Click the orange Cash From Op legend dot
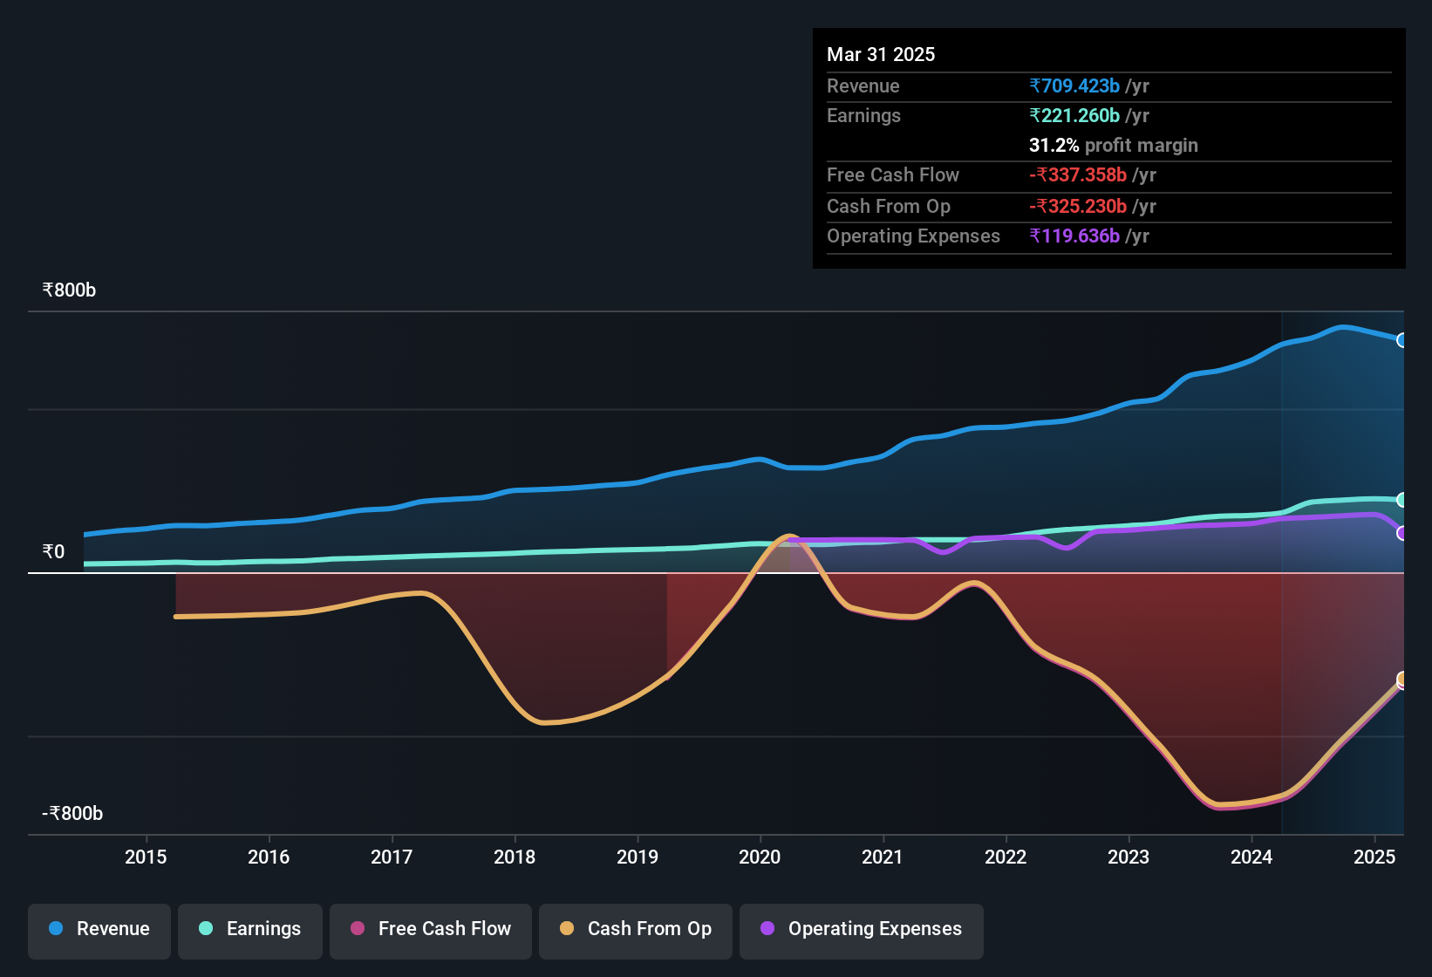 (567, 929)
